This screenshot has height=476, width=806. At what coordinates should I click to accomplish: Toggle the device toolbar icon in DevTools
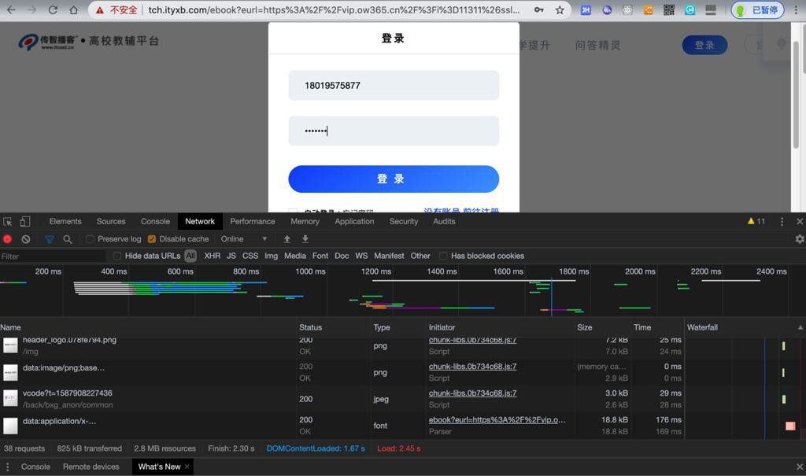point(25,222)
